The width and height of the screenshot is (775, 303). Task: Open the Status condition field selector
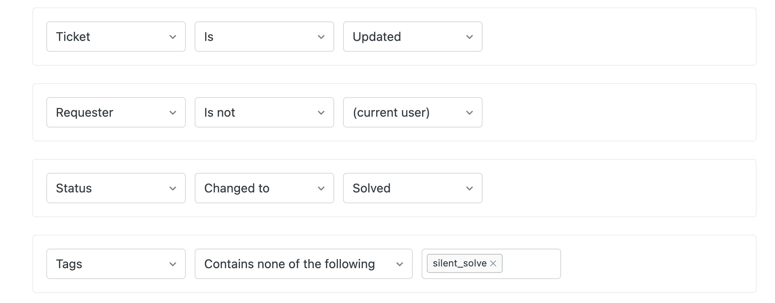[116, 188]
